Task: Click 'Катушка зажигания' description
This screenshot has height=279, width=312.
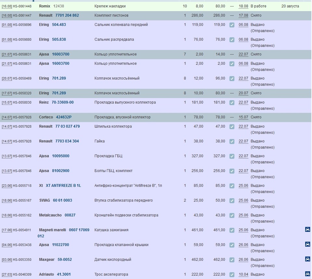Action: 111,230
